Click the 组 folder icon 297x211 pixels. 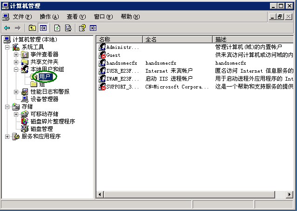[x=34, y=84]
